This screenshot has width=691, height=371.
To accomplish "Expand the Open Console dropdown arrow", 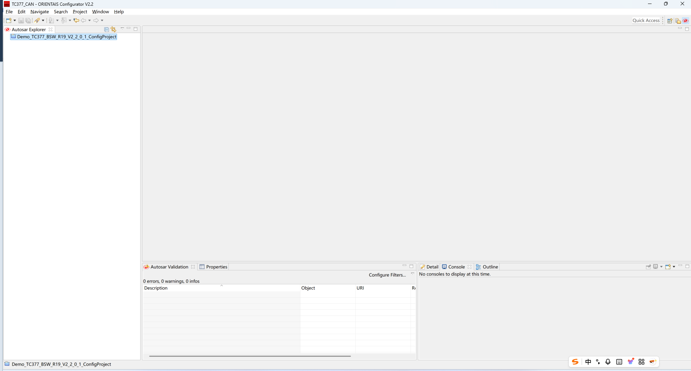I will 674,267.
